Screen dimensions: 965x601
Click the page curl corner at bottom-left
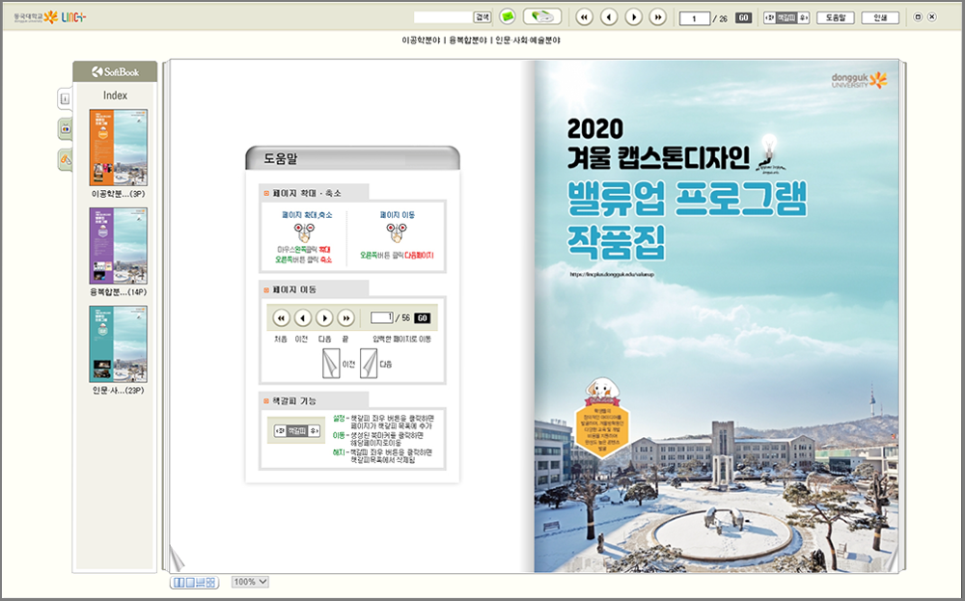click(177, 559)
